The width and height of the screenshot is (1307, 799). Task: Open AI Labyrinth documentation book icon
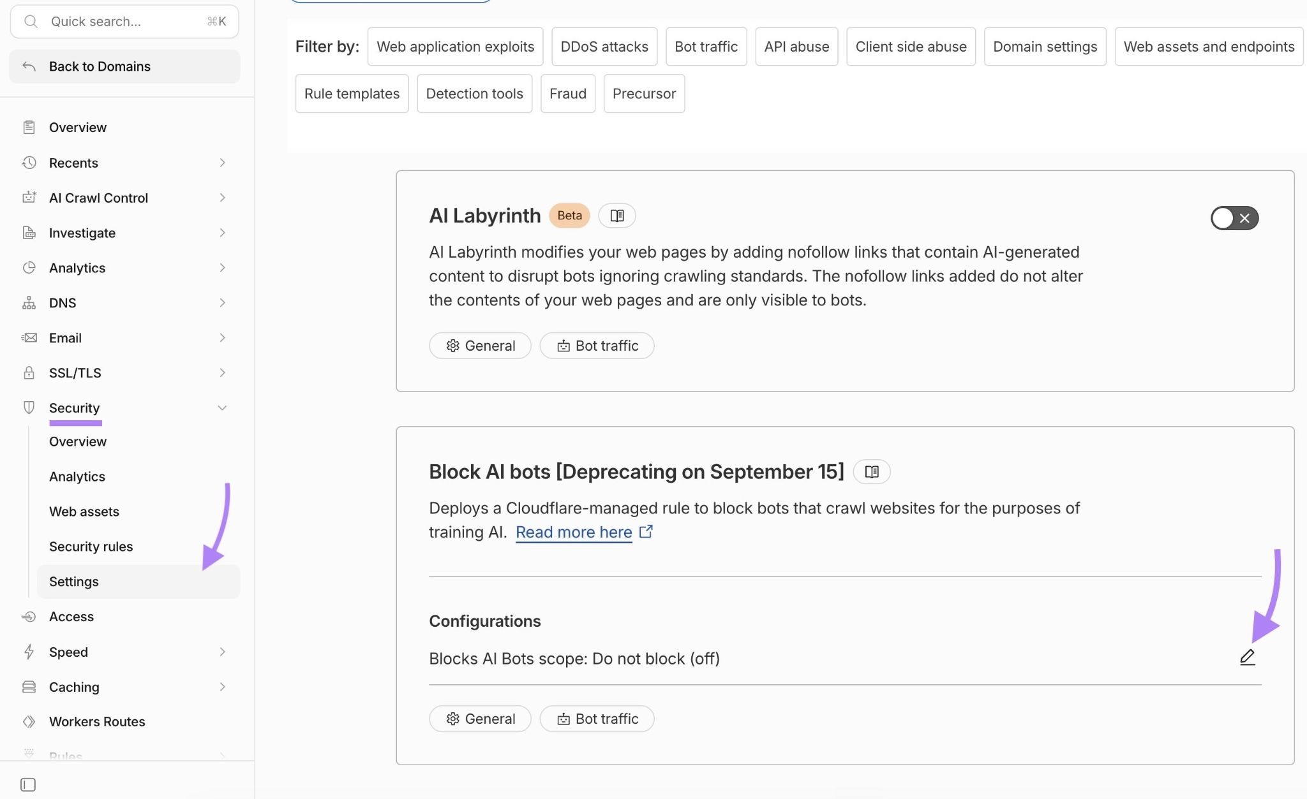tap(616, 216)
